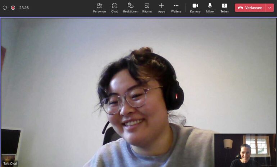Select the self-view video thumbnail
Screen dimensions: 277x167
coord(245,150)
